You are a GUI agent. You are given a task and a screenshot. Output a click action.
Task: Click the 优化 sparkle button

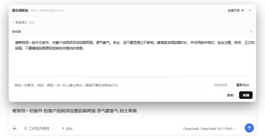click(x=67, y=128)
